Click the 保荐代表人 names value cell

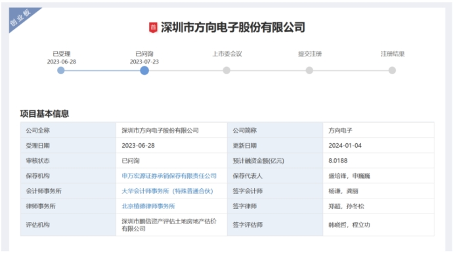[x=379, y=175]
